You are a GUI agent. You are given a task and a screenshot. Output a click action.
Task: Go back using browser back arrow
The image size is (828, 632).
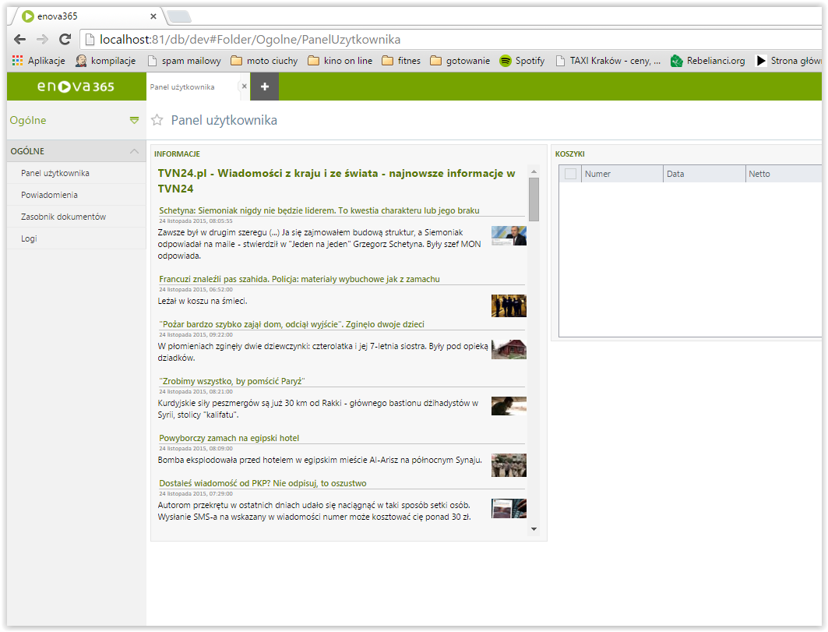pyautogui.click(x=19, y=39)
